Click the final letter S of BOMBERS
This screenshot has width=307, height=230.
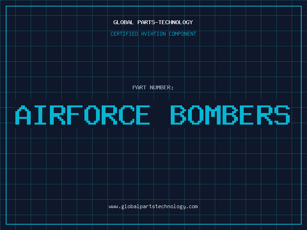(282, 115)
